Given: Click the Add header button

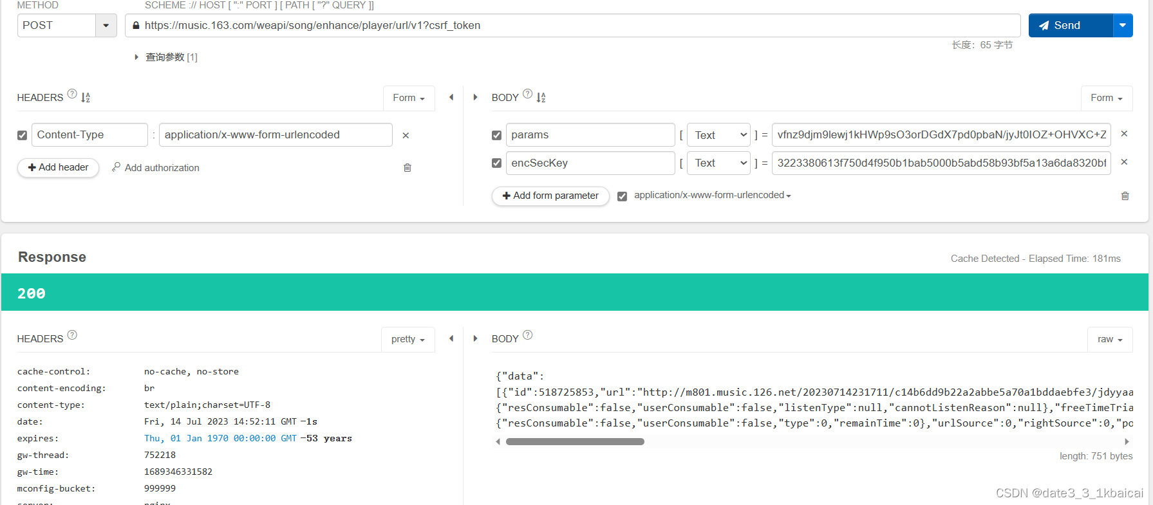Looking at the screenshot, I should [x=58, y=167].
